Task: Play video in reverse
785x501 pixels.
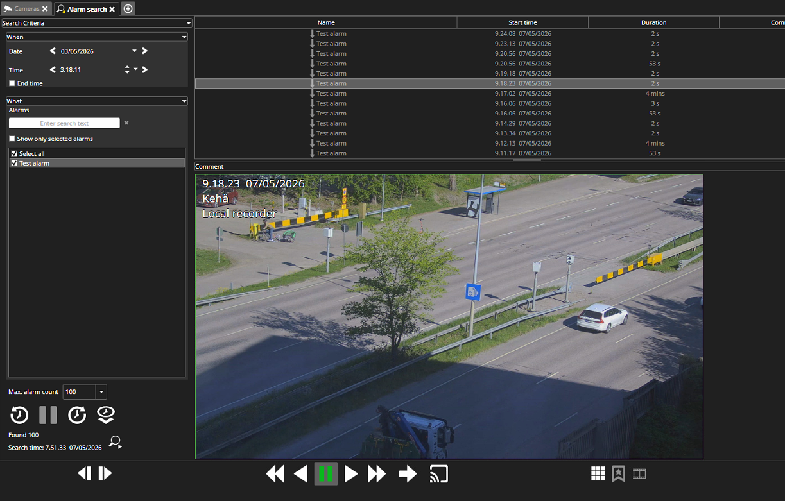Action: point(300,474)
